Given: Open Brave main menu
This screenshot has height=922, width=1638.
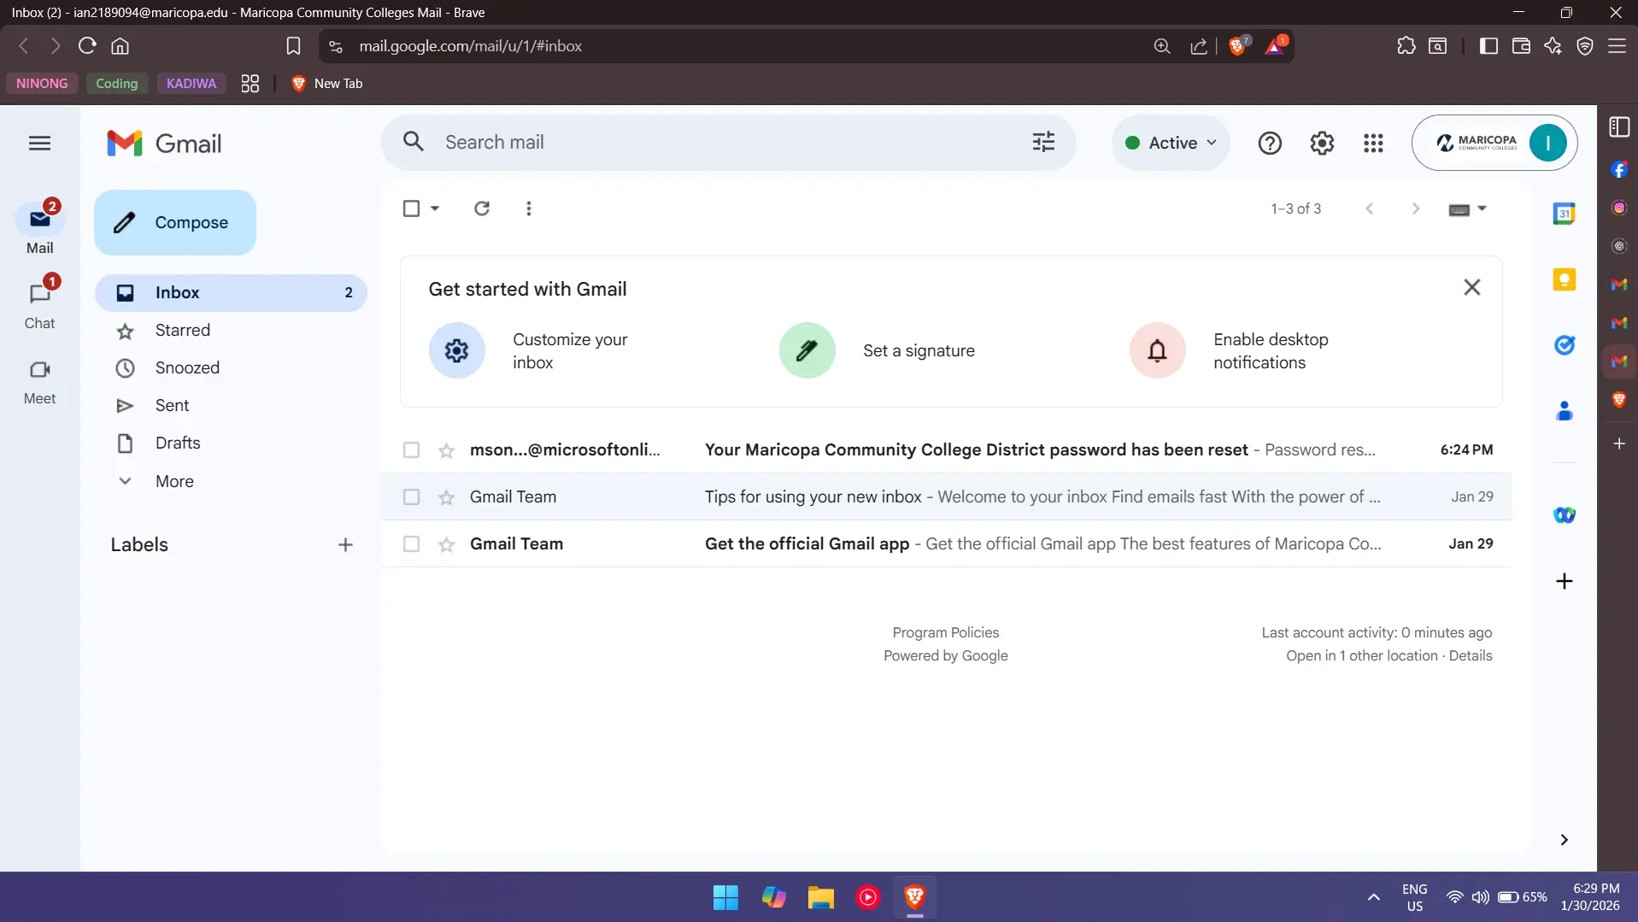Looking at the screenshot, I should point(1617,46).
